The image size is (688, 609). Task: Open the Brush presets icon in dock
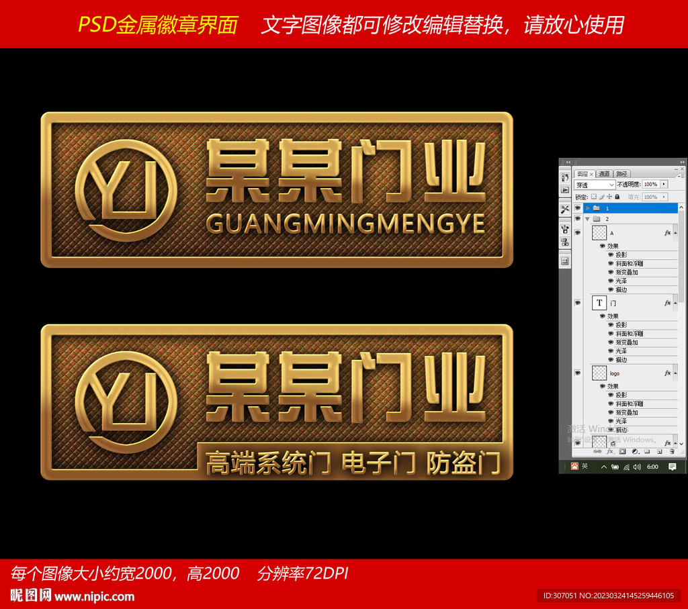(565, 229)
